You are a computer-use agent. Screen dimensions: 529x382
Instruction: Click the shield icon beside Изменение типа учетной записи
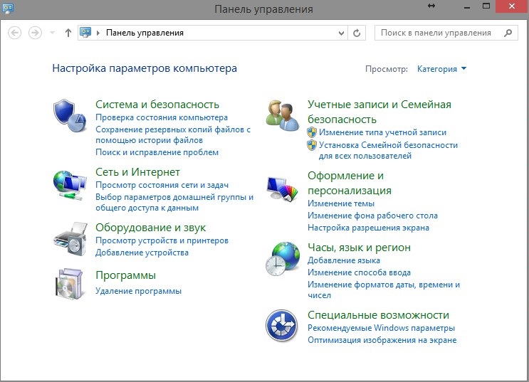[x=312, y=132]
